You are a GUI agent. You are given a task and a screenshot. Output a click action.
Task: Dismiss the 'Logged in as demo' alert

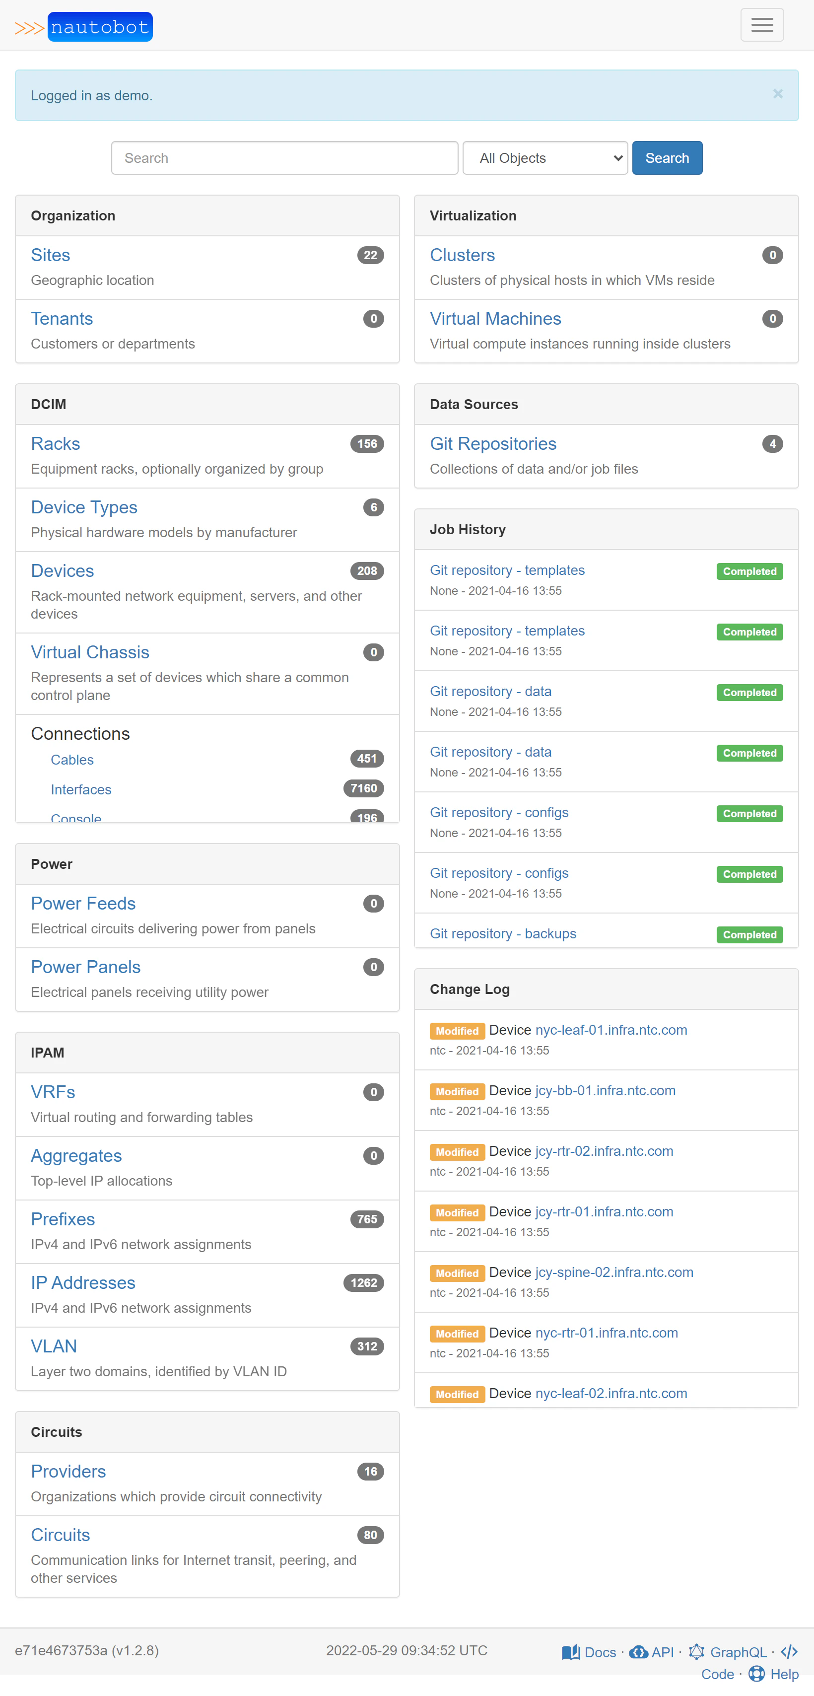pos(777,93)
